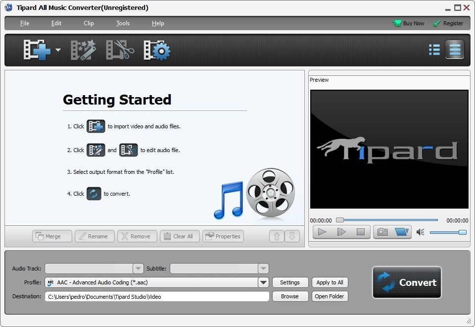The height and width of the screenshot is (327, 475).
Task: Start conversion with the Convert button
Action: click(407, 282)
